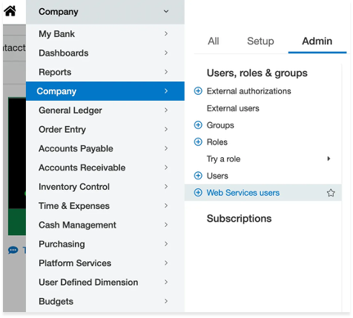Screen dimensions: 353x318
Task: Click the plus icon beside Groups
Action: click(198, 125)
